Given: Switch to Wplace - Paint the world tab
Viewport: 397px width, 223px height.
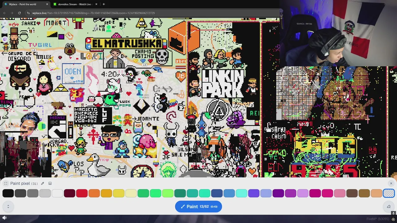Looking at the screenshot, I should (22, 4).
